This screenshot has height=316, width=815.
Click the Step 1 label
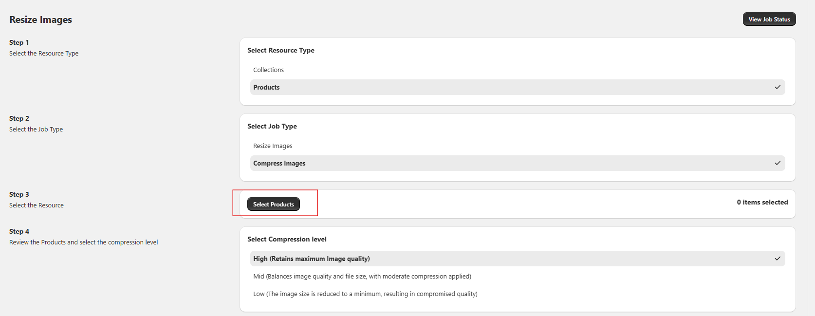(19, 43)
